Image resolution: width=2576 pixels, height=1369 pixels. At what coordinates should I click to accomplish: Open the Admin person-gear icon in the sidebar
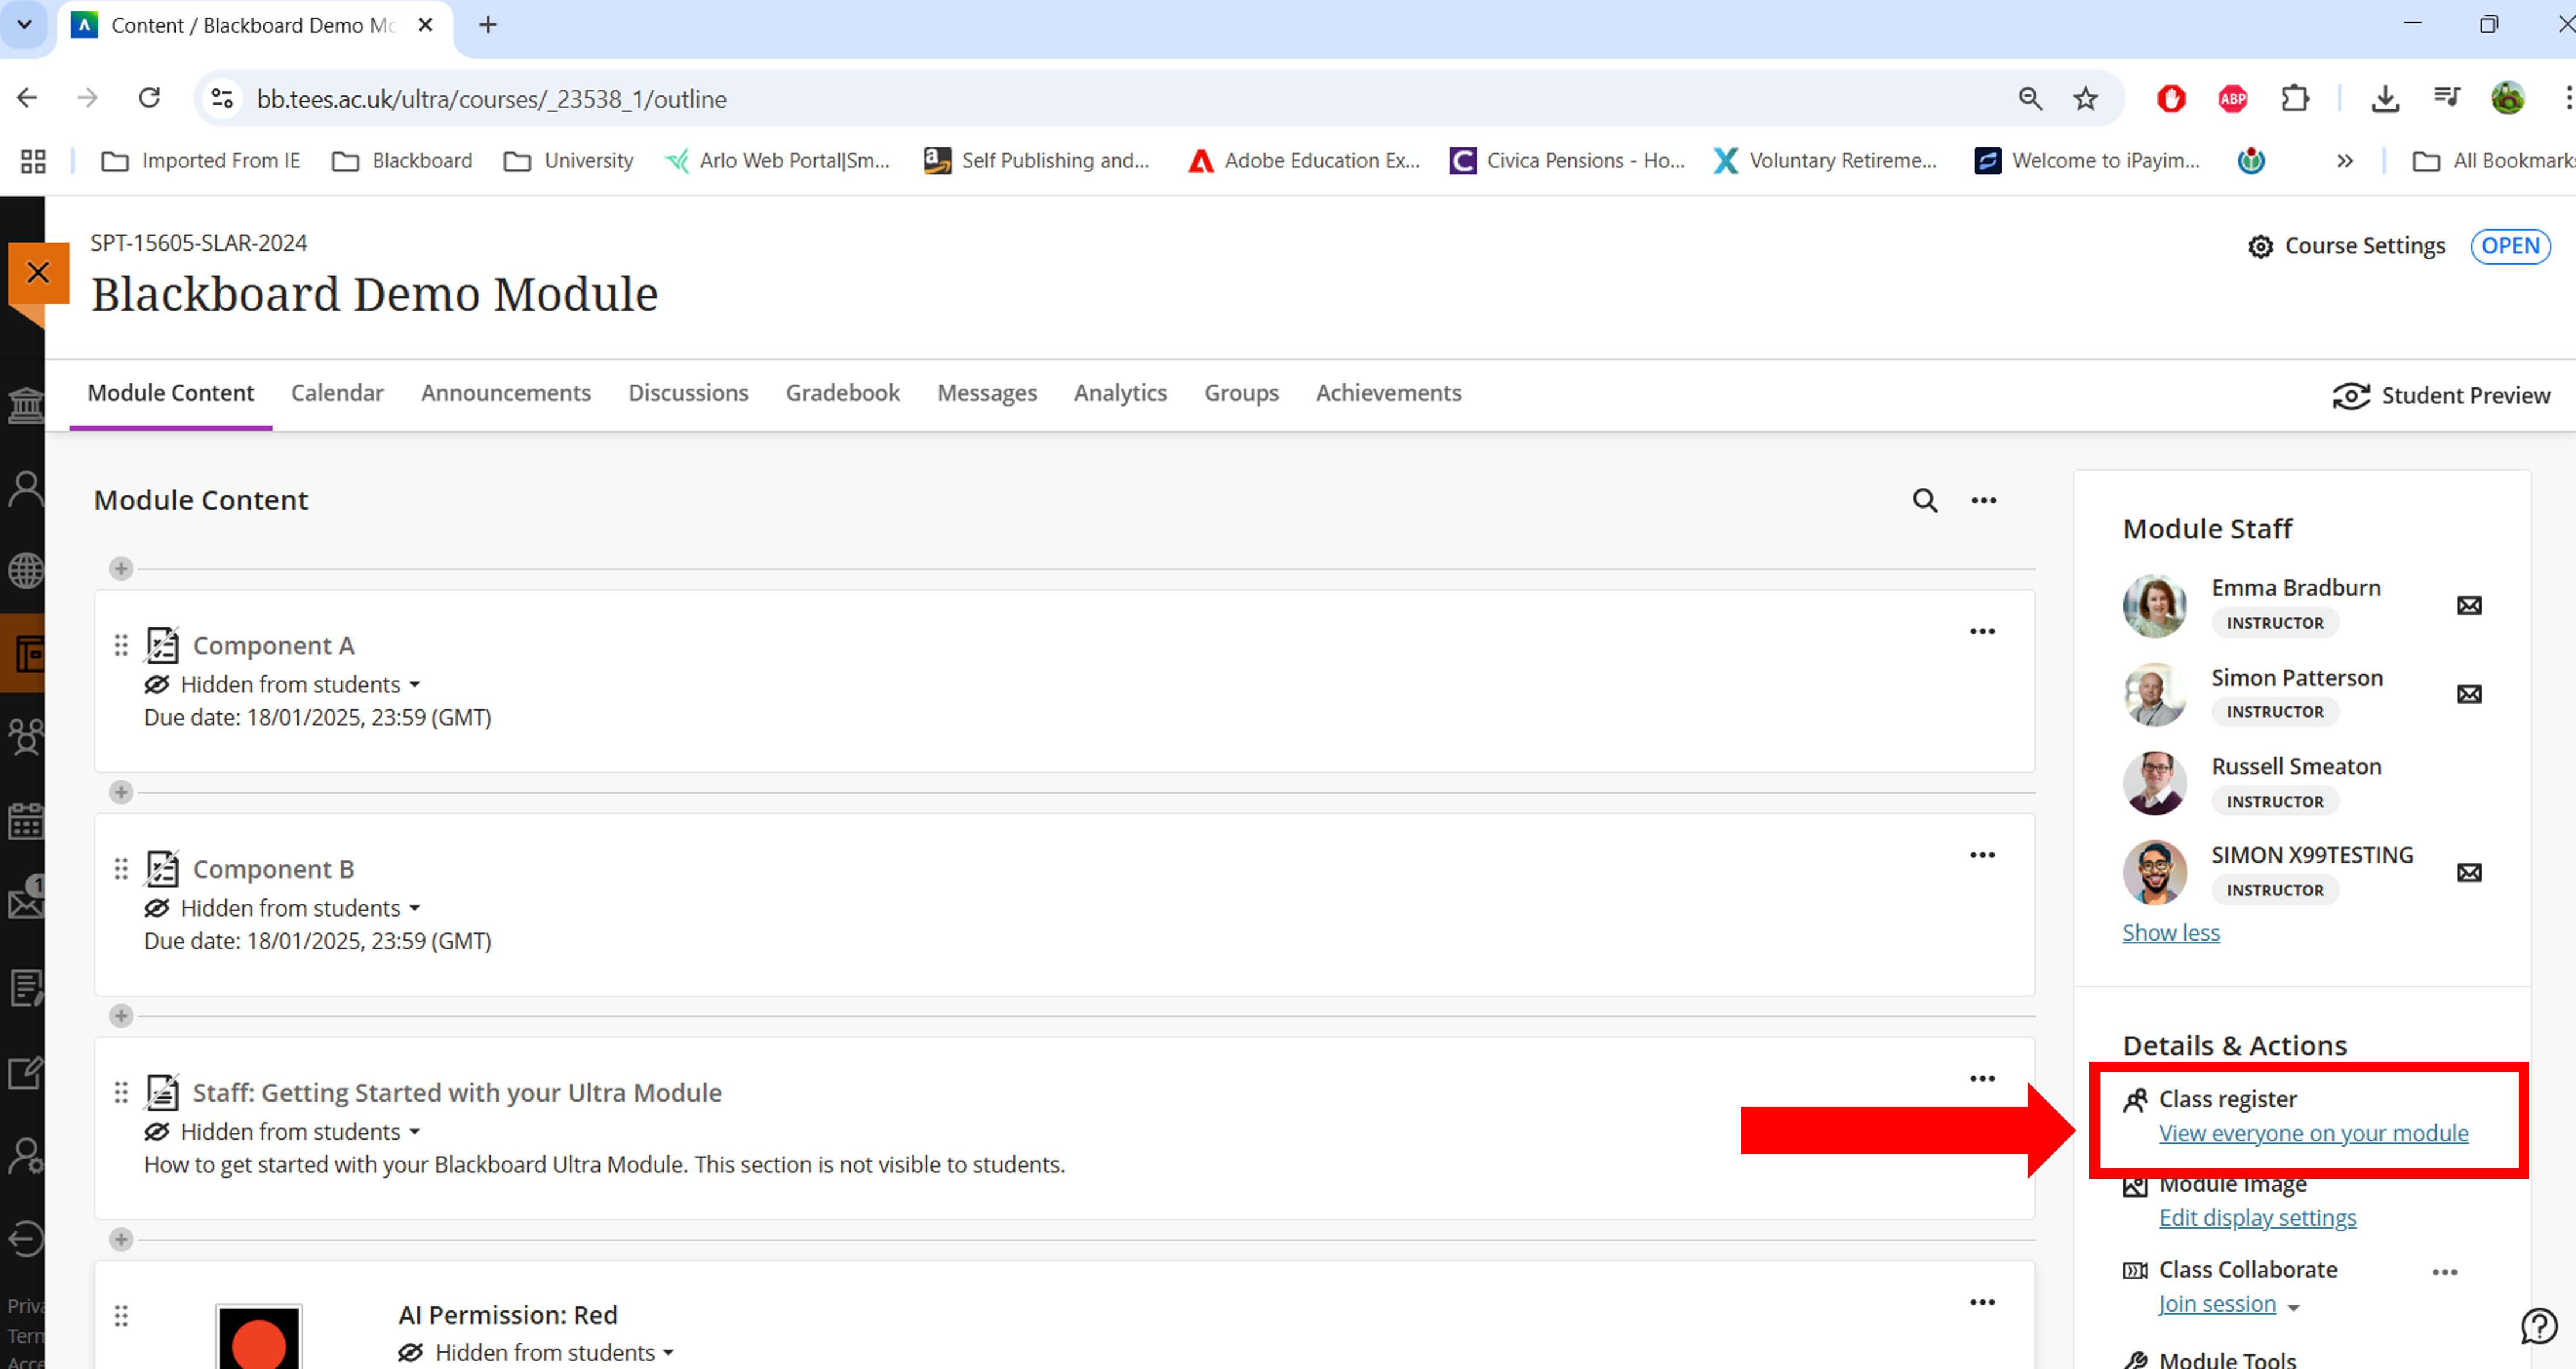[x=25, y=1156]
